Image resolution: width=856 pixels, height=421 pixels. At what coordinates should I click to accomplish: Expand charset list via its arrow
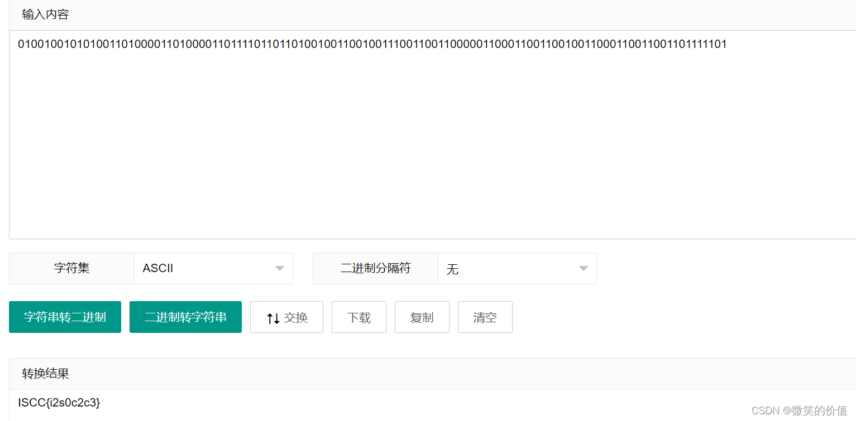[280, 269]
